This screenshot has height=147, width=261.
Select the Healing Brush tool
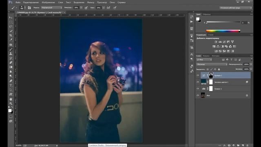(x=11, y=45)
